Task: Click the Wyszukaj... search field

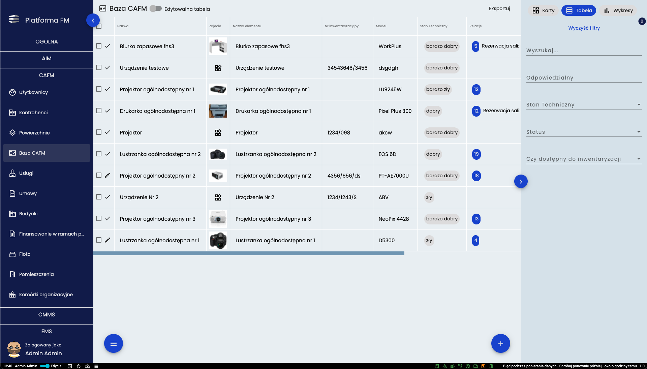Action: (x=584, y=51)
